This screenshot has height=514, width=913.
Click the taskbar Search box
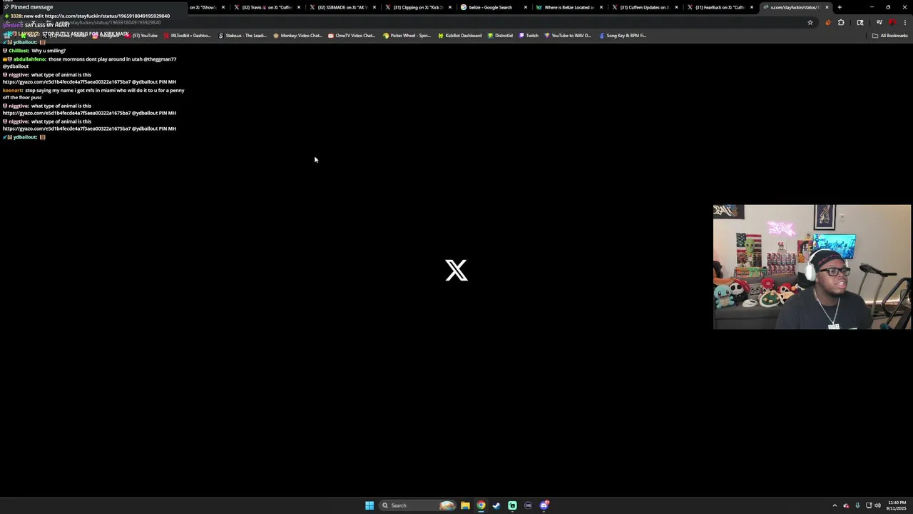(x=417, y=505)
